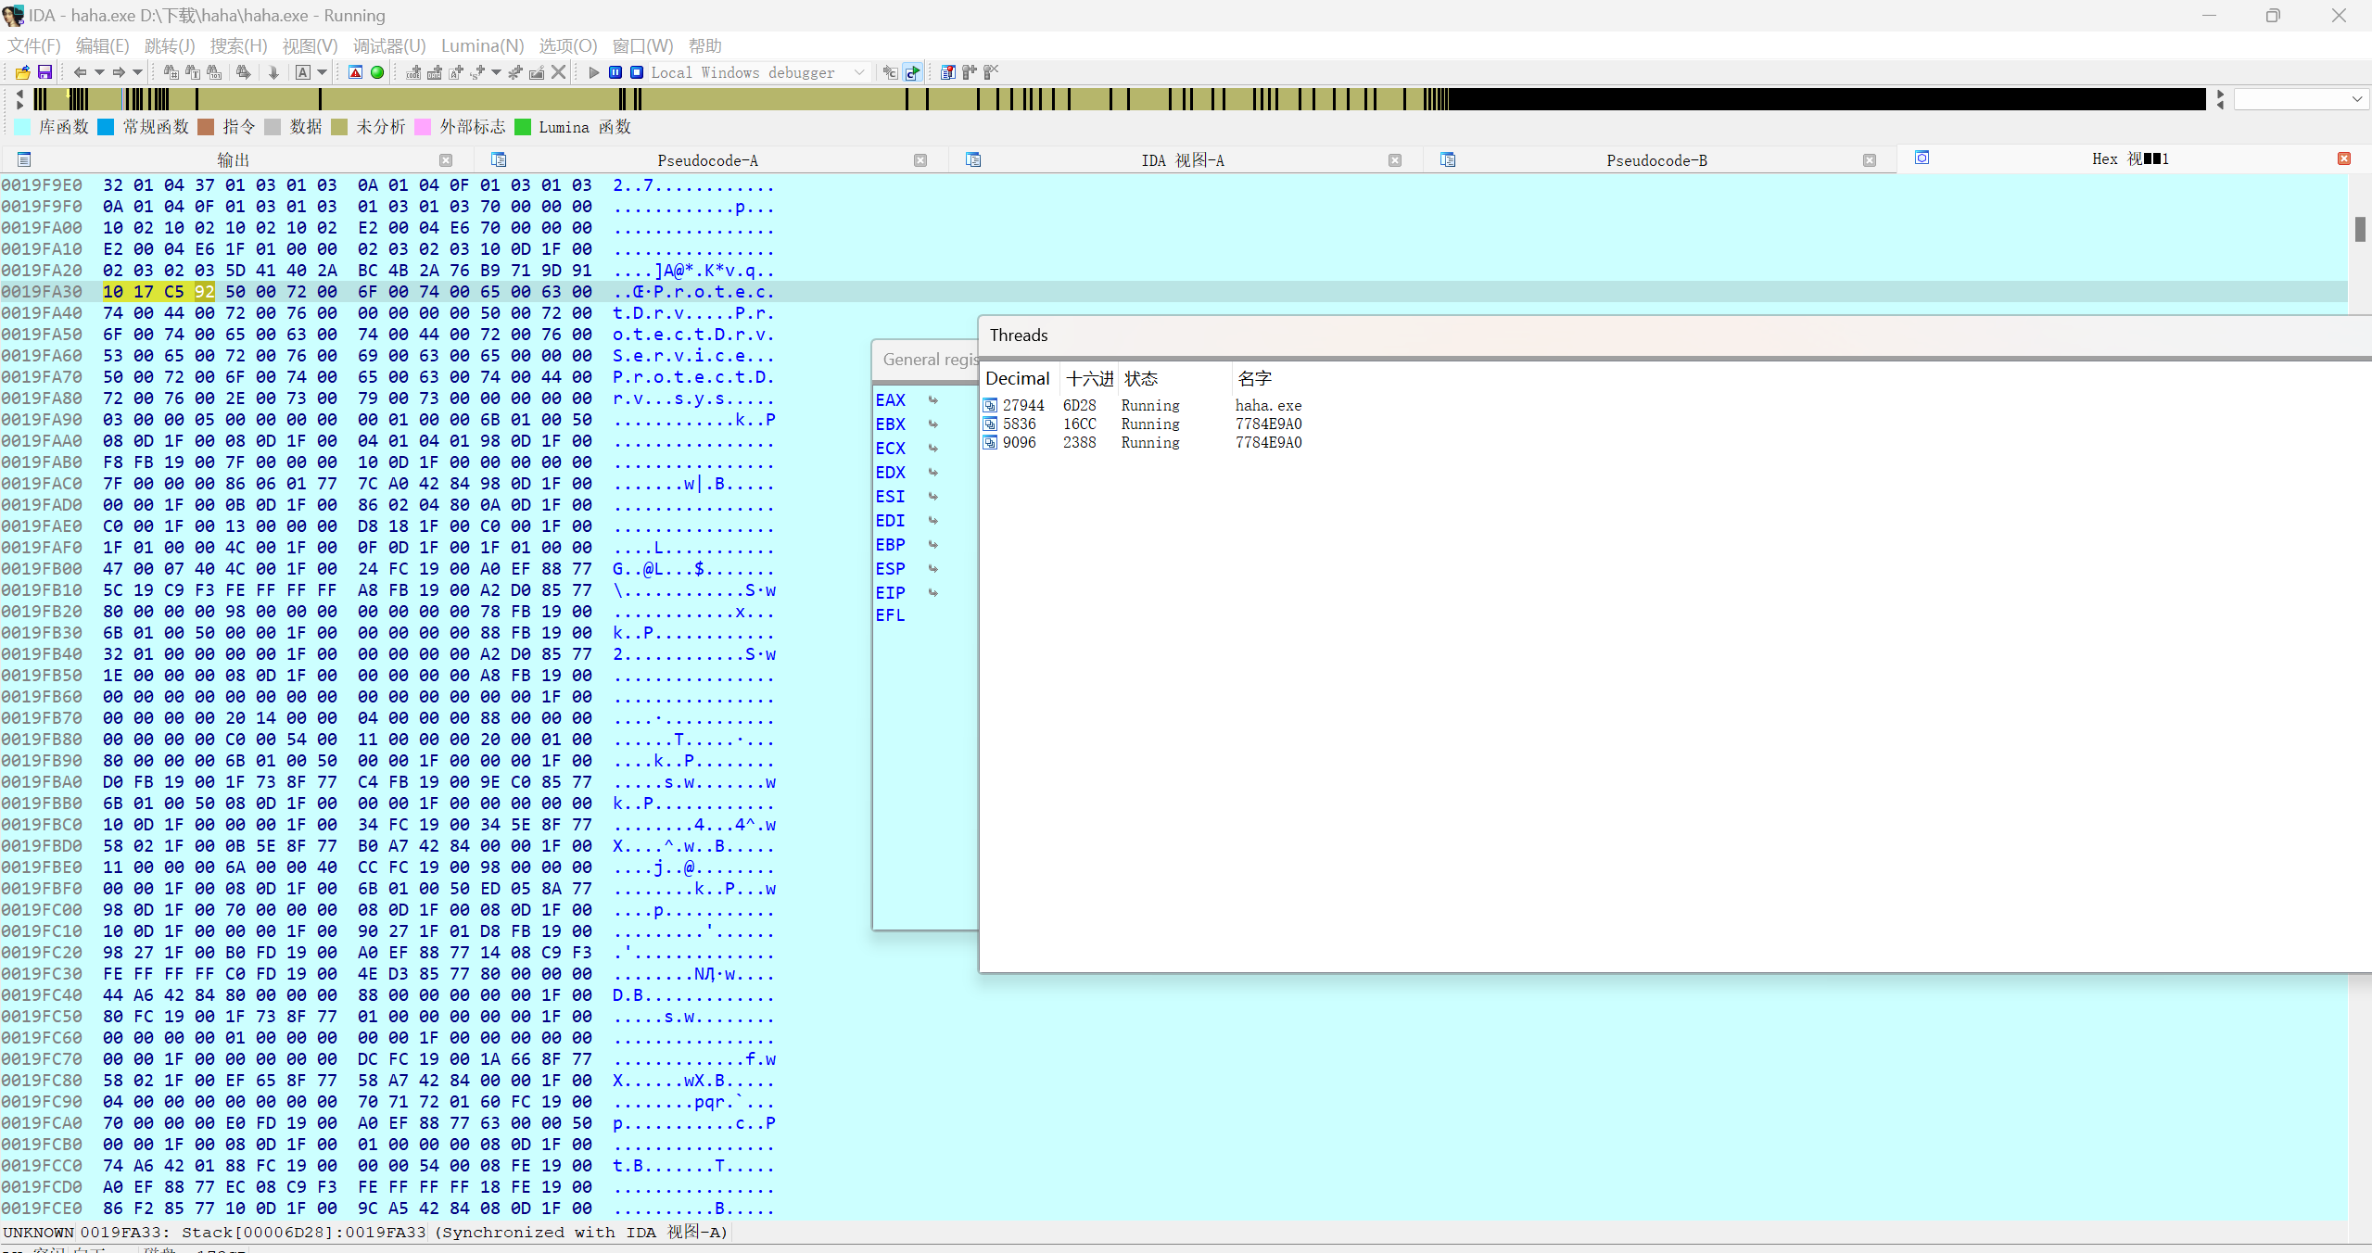The width and height of the screenshot is (2372, 1253).
Task: Close the Pseudocode-A tab
Action: 920,160
